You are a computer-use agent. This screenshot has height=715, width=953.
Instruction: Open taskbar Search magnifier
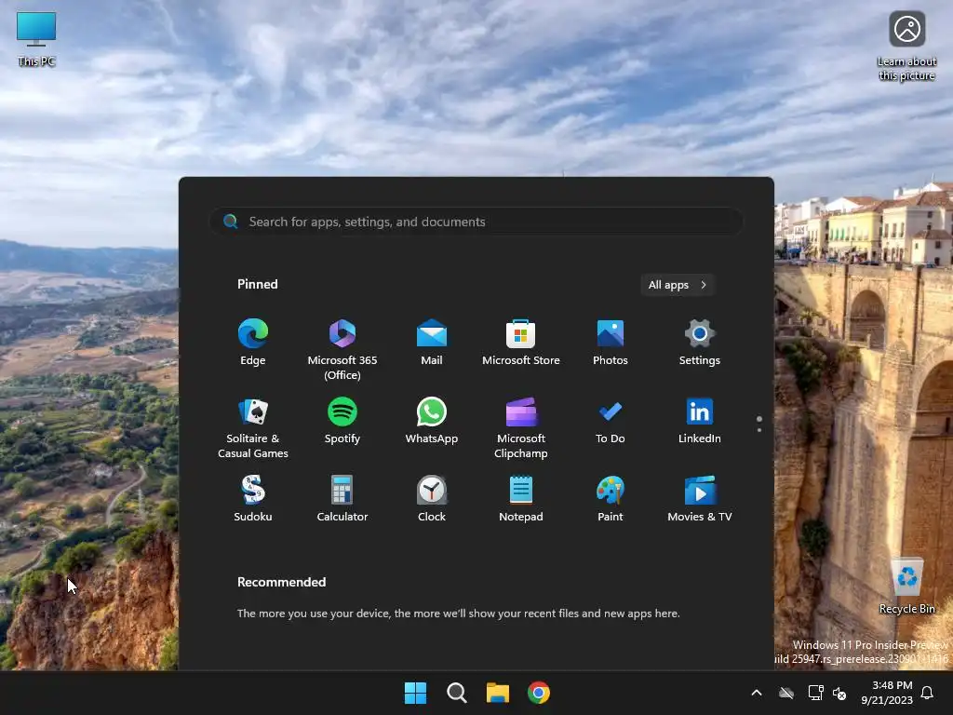point(456,693)
